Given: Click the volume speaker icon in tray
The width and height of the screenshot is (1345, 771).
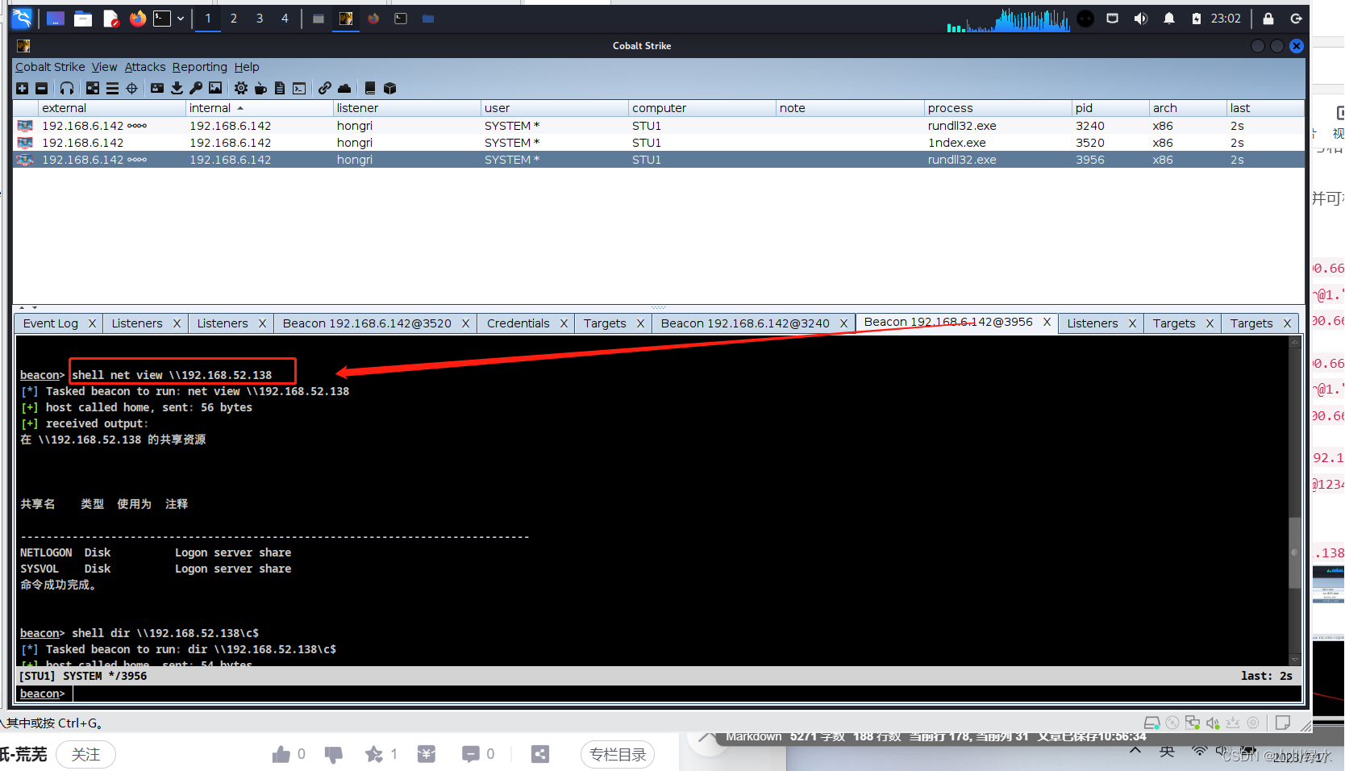Looking at the screenshot, I should pyautogui.click(x=1140, y=19).
